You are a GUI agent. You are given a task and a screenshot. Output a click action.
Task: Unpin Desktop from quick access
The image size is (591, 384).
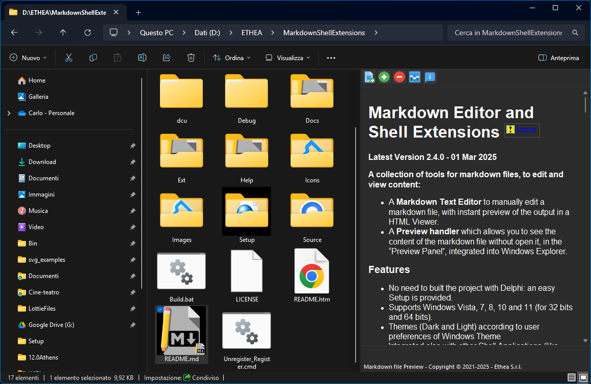click(132, 146)
